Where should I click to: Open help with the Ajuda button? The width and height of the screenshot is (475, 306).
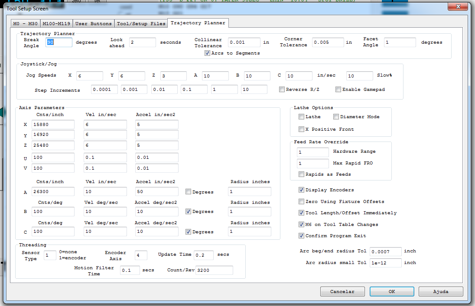point(440,292)
